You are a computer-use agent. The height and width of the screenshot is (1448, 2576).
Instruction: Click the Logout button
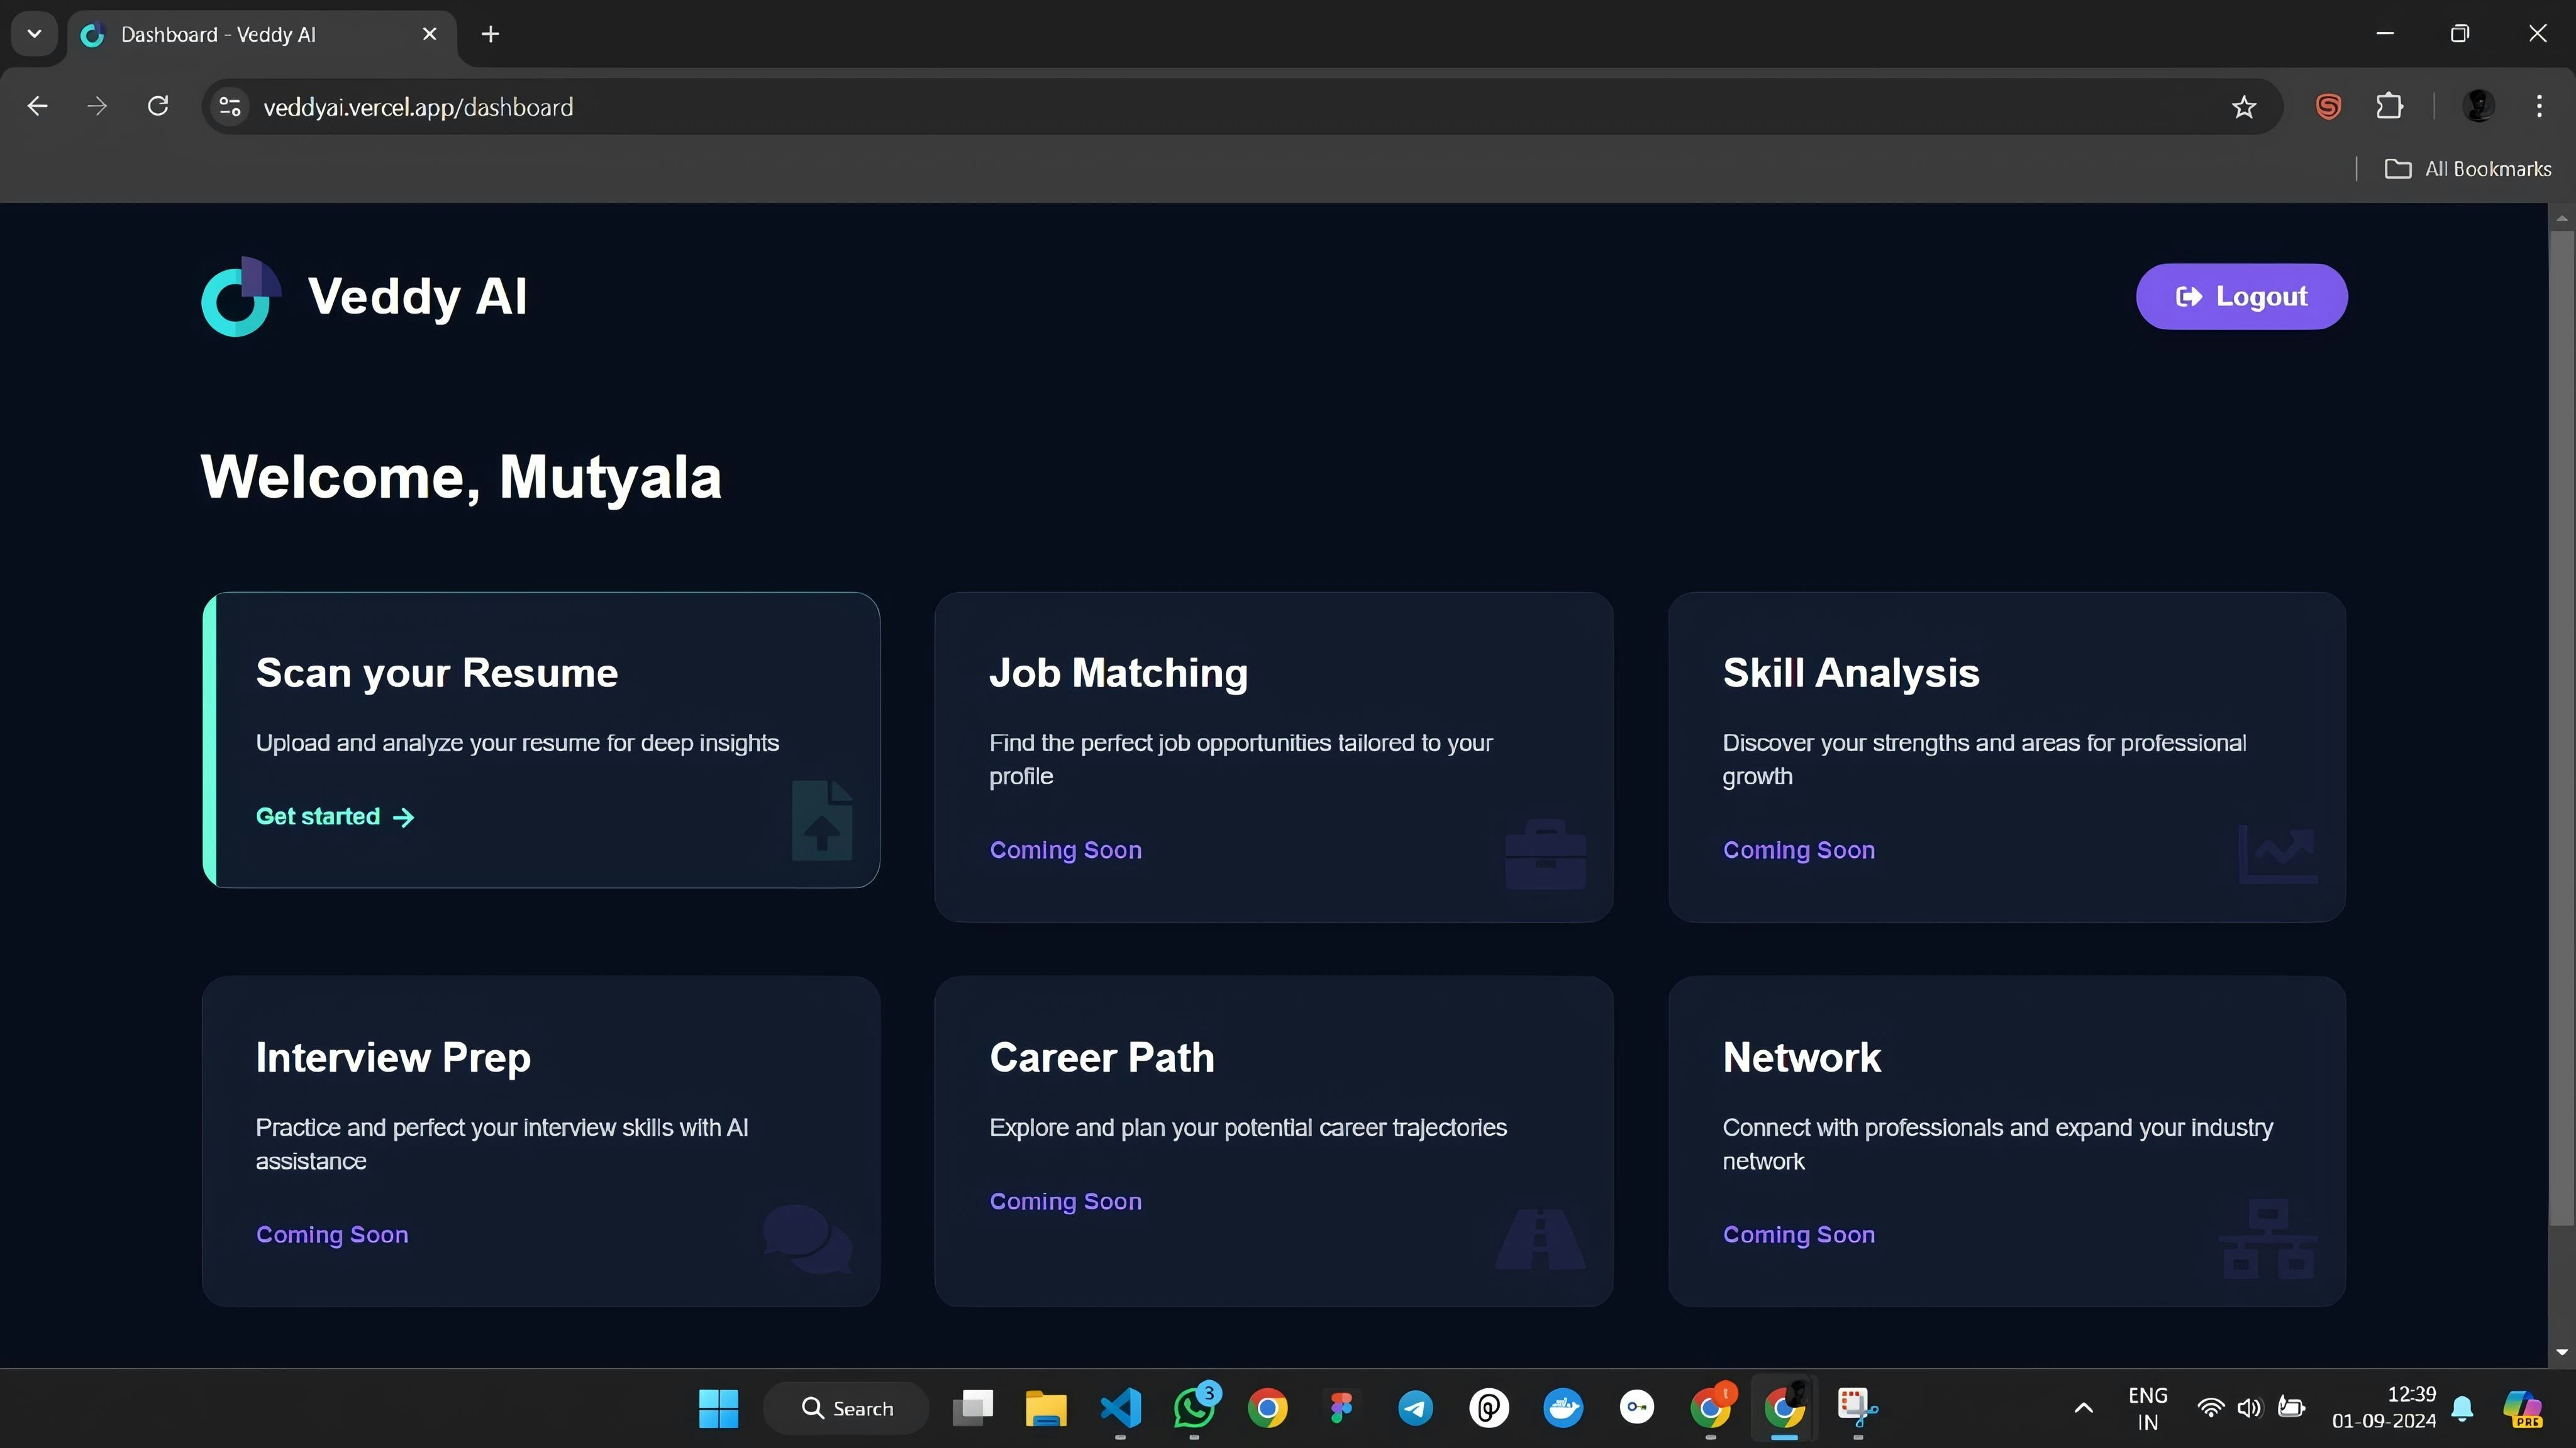click(2241, 297)
